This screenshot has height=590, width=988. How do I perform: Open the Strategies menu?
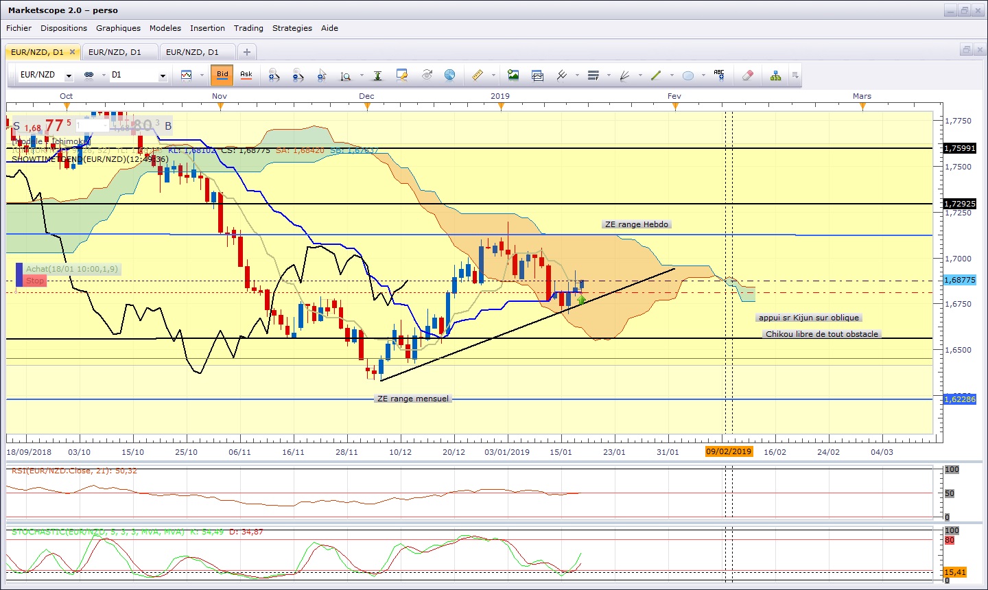[x=292, y=28]
